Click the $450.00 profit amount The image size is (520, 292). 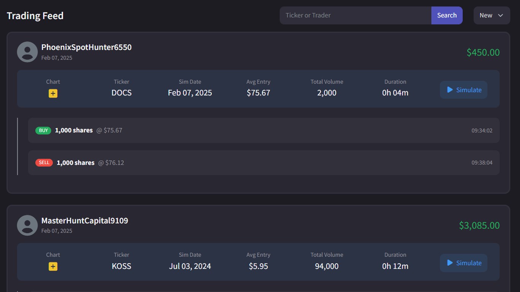point(483,52)
